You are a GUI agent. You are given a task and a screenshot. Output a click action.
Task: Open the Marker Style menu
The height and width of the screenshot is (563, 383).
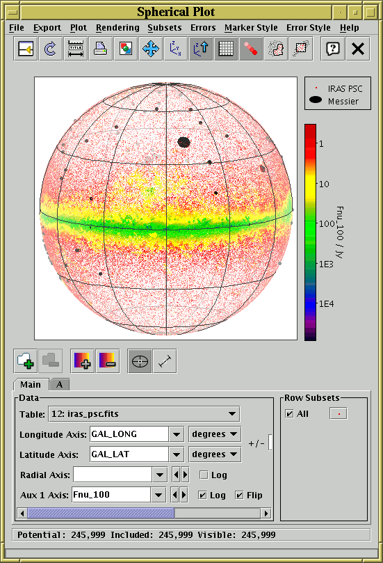(251, 28)
